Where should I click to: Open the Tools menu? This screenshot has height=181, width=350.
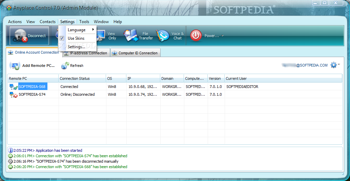(84, 22)
